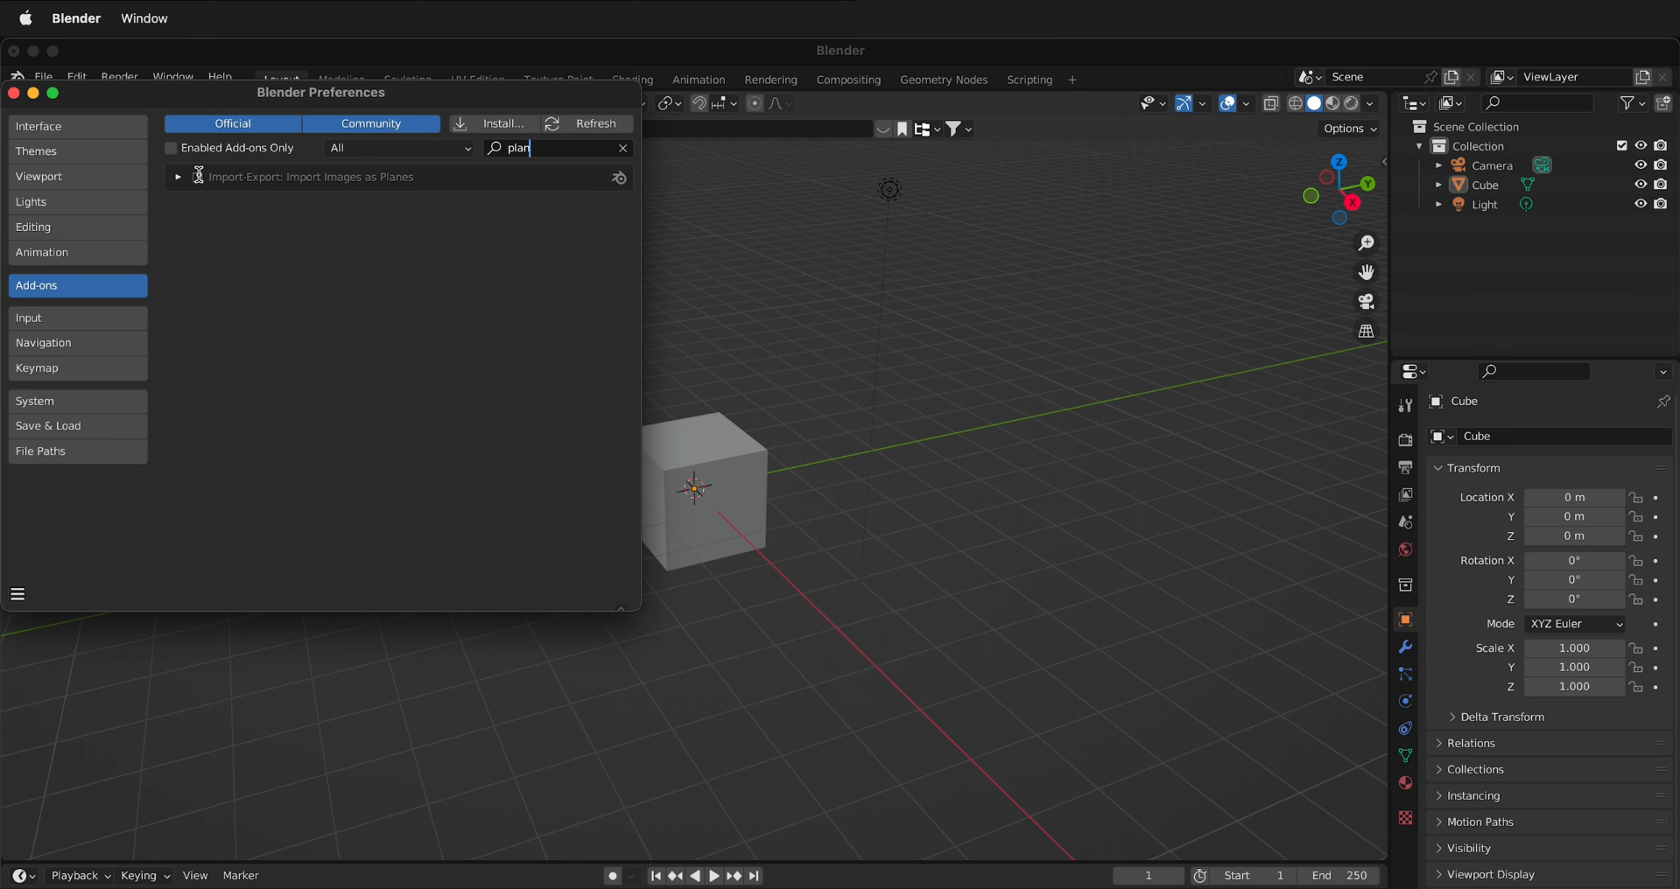The image size is (1680, 889).
Task: Click the zoom magnifier gizmo in viewport
Action: pos(1366,243)
